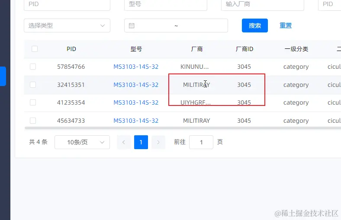Go to previous page arrow
This screenshot has width=341, height=220.
pos(124,142)
